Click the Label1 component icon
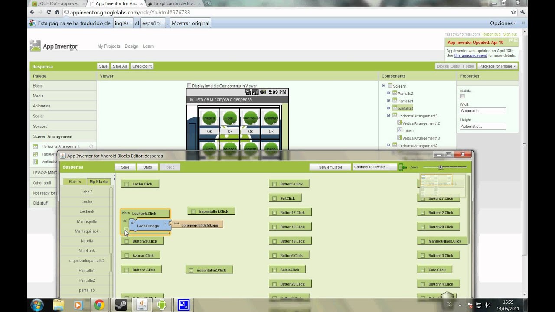 [x=399, y=130]
